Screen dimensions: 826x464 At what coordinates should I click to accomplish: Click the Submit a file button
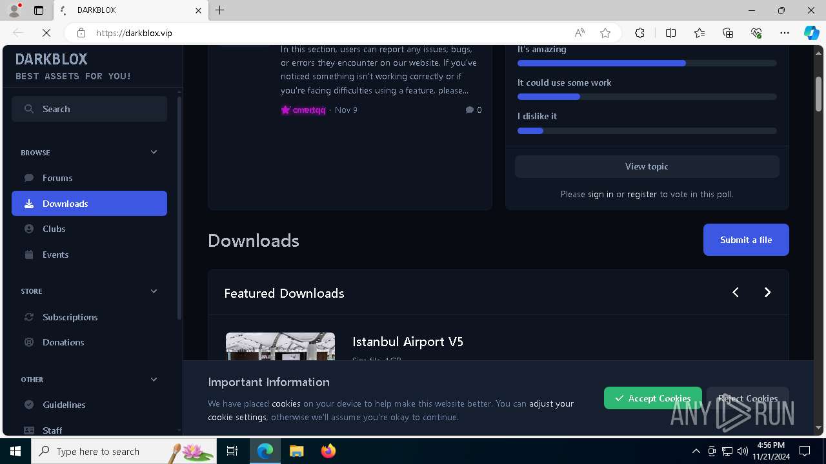point(746,240)
